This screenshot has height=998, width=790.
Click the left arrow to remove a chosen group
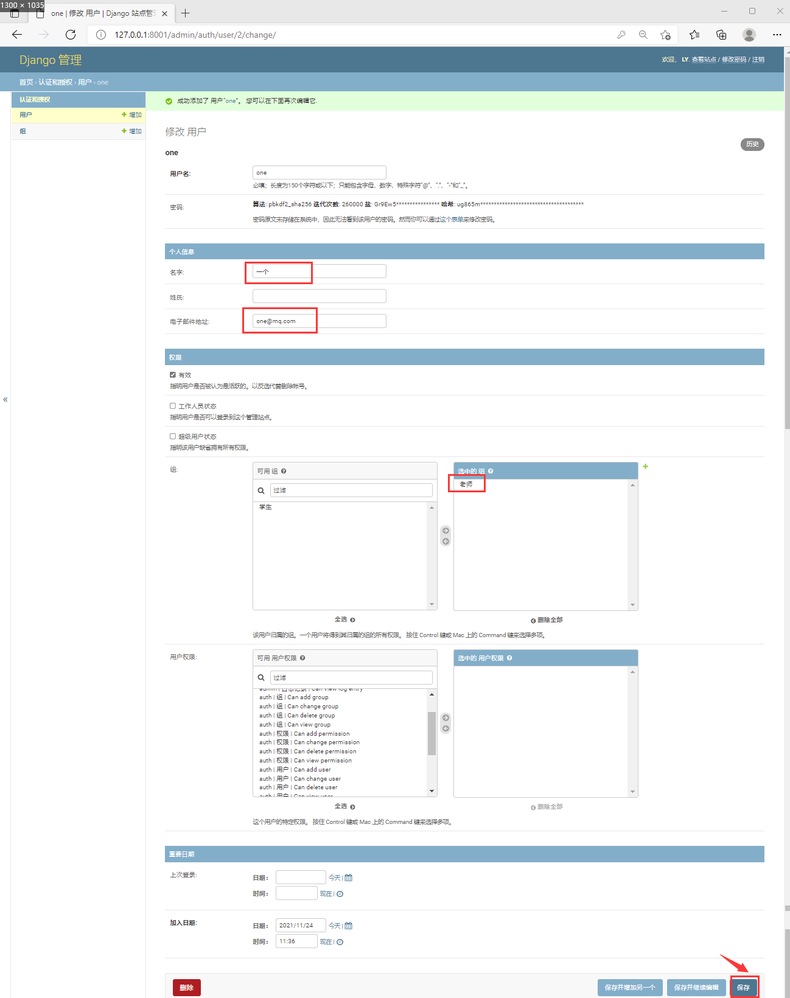click(446, 541)
